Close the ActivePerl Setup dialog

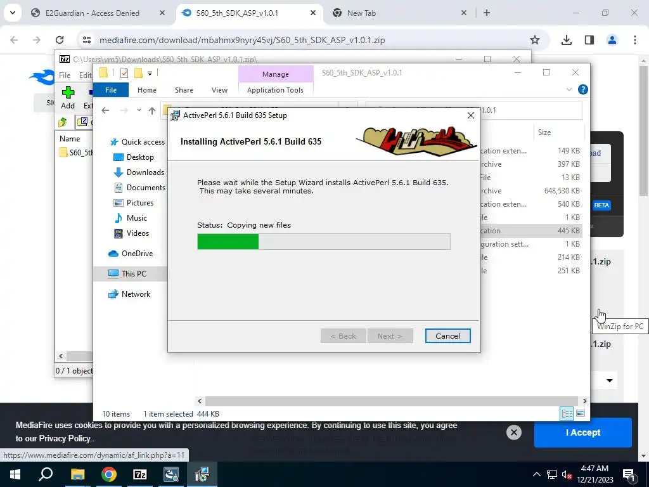(471, 115)
